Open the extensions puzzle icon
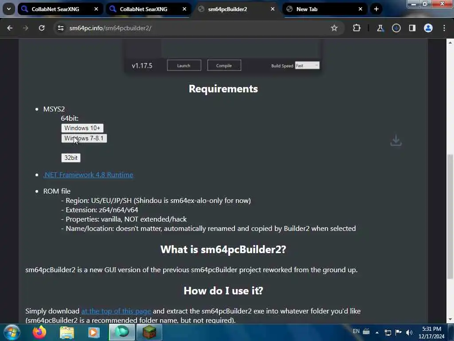454x341 pixels. [357, 28]
